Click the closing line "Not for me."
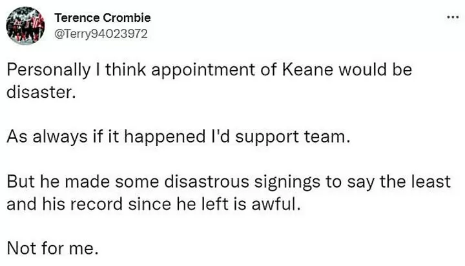The height and width of the screenshot is (266, 465). 53,249
